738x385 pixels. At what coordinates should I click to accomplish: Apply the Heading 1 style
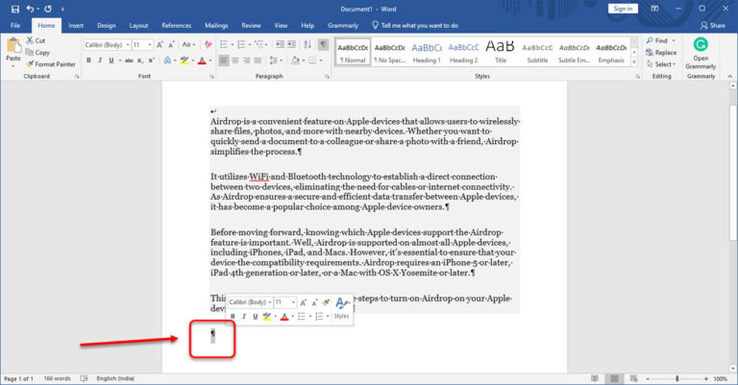427,52
